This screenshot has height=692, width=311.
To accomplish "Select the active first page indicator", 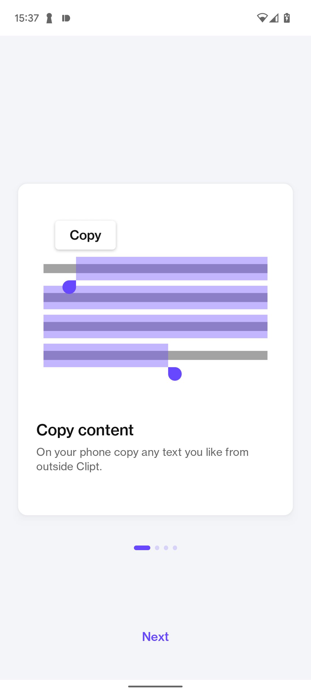I will 142,548.
